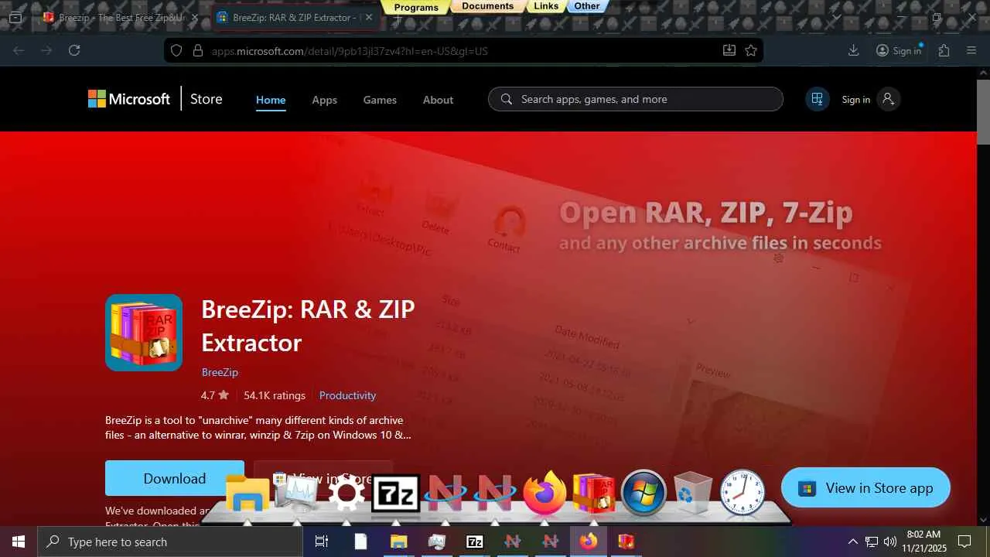
Task: Show hidden system tray icons
Action: pos(853,542)
